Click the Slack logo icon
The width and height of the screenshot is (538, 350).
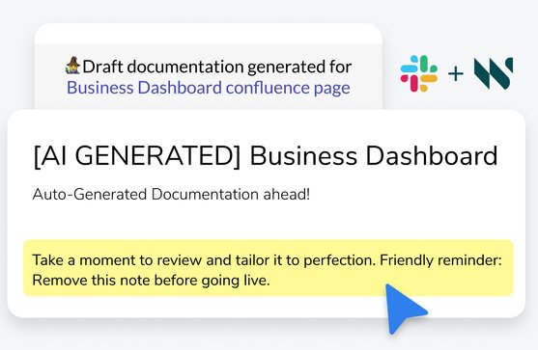coord(418,73)
